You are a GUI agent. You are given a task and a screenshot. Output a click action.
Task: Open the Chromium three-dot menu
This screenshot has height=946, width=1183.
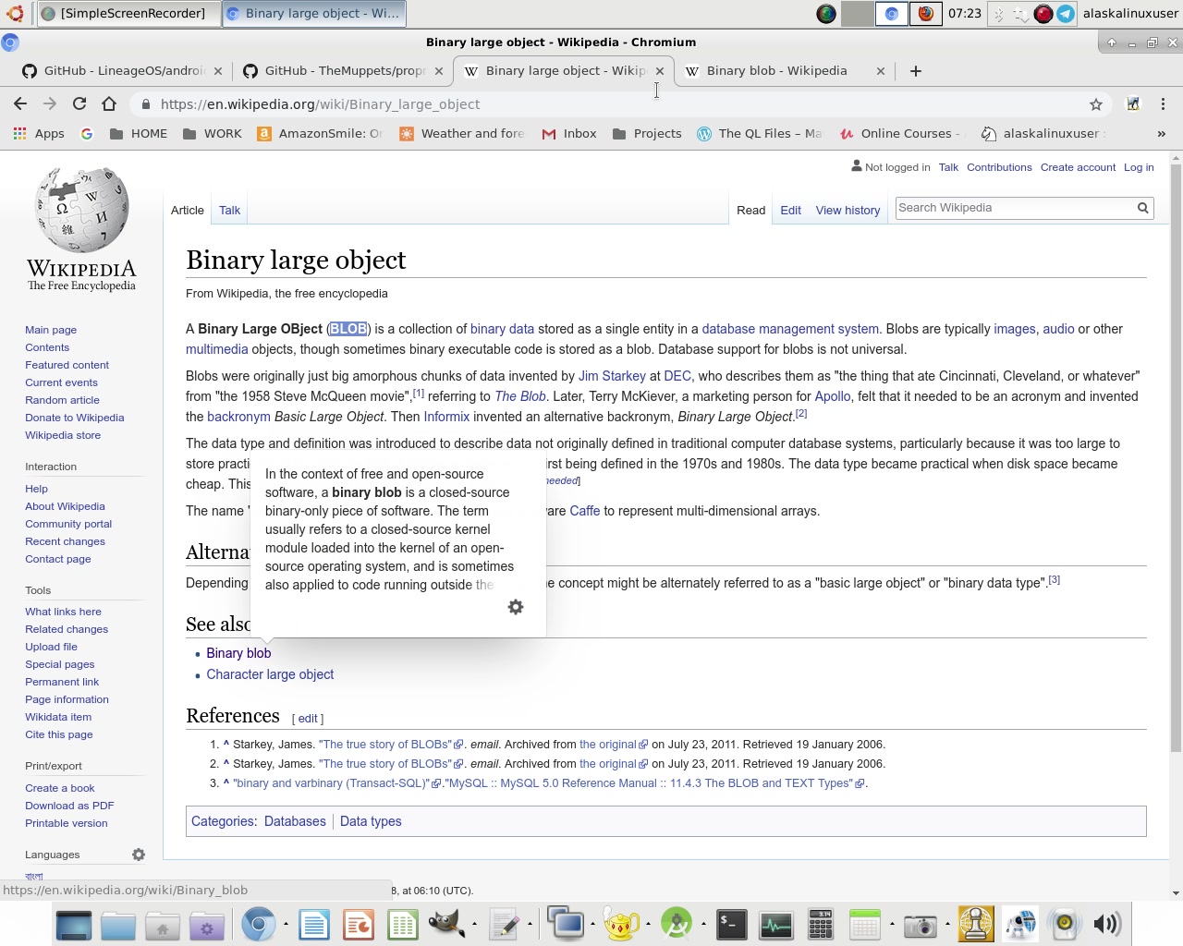coord(1163,104)
